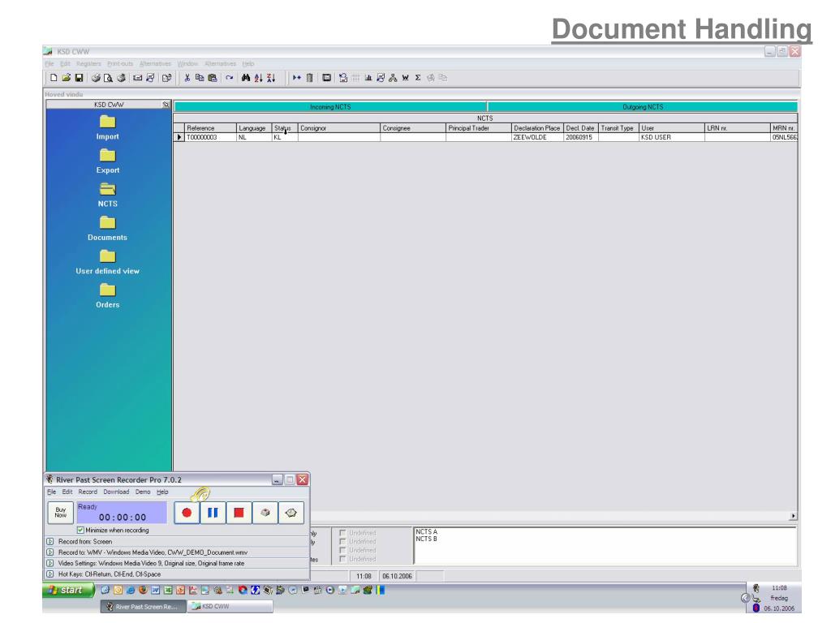Open Window menu in KSD CWW
Screen dimensions: 831x623
pos(187,63)
